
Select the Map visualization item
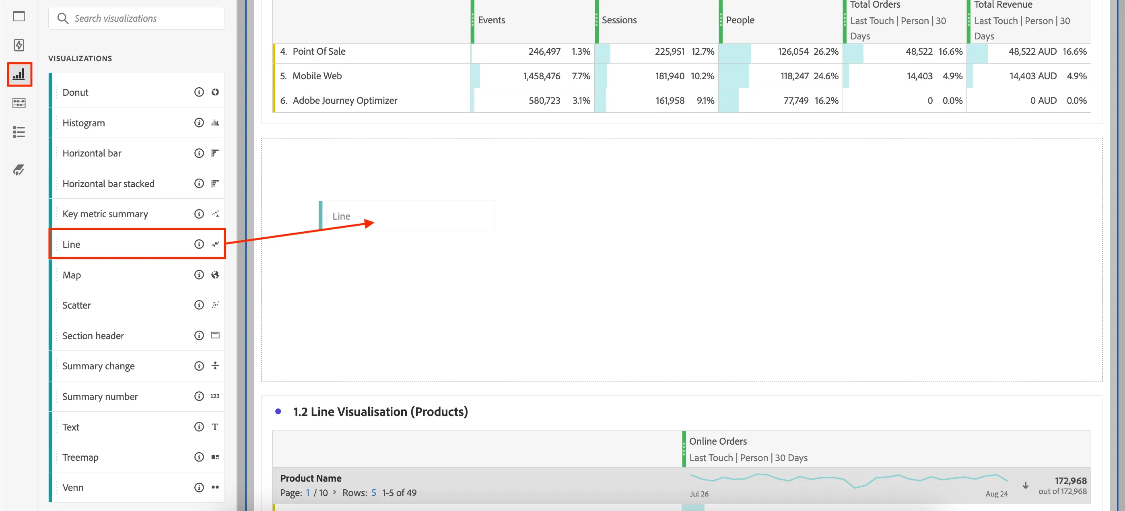[137, 275]
